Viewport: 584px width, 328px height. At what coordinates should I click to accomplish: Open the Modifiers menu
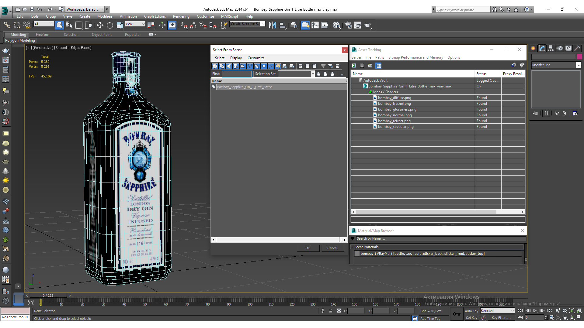coord(105,16)
